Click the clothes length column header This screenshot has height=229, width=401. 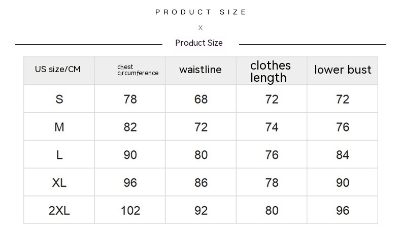pos(271,71)
